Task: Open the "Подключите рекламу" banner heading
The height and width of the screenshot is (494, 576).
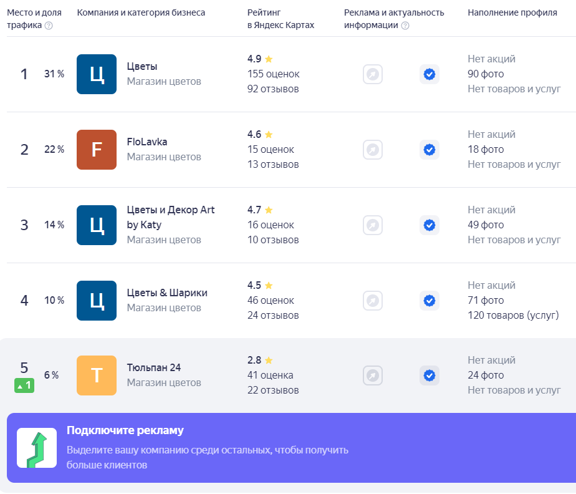Action: (125, 430)
